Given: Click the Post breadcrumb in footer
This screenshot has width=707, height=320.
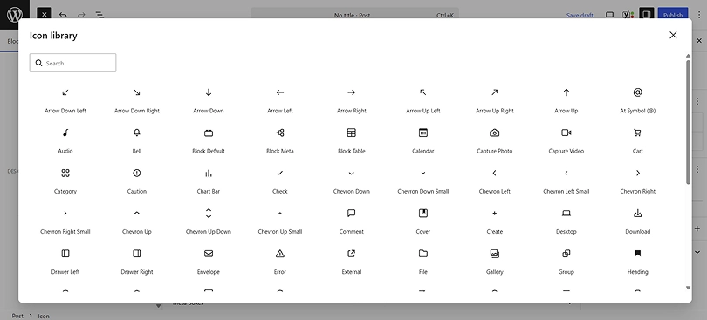Looking at the screenshot, I should point(17,316).
